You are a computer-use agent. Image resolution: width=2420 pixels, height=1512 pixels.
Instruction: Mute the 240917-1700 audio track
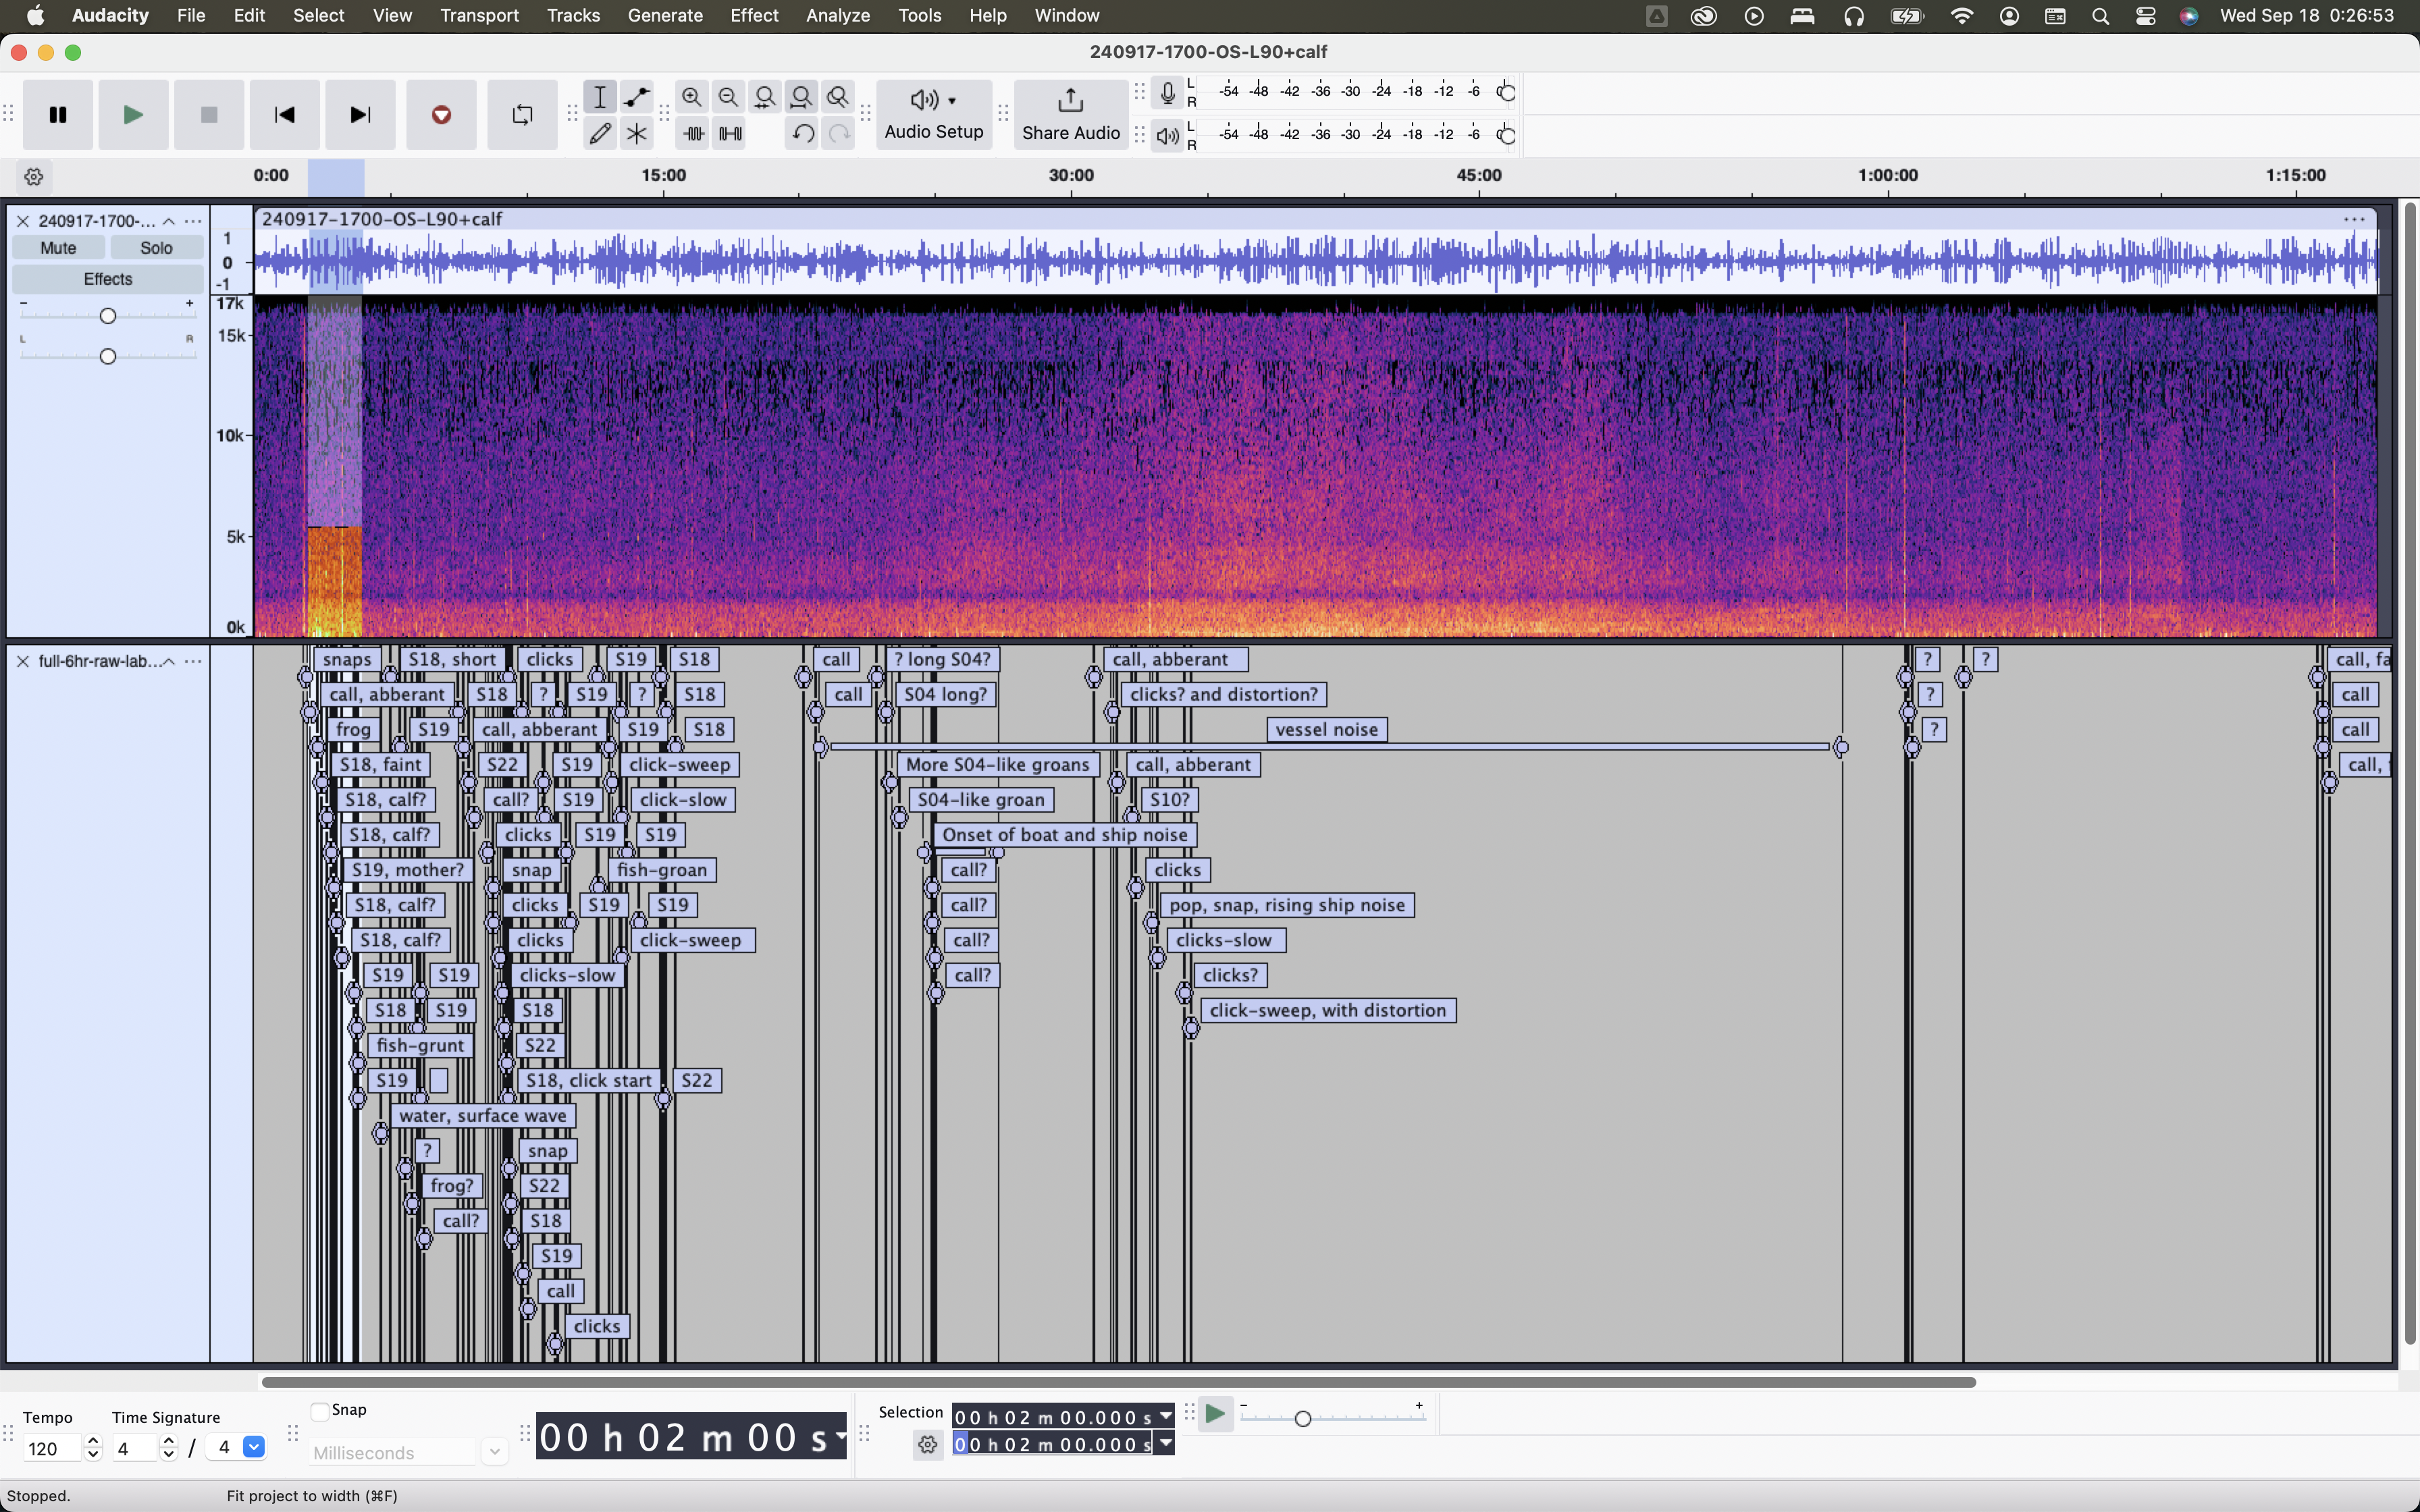click(58, 248)
